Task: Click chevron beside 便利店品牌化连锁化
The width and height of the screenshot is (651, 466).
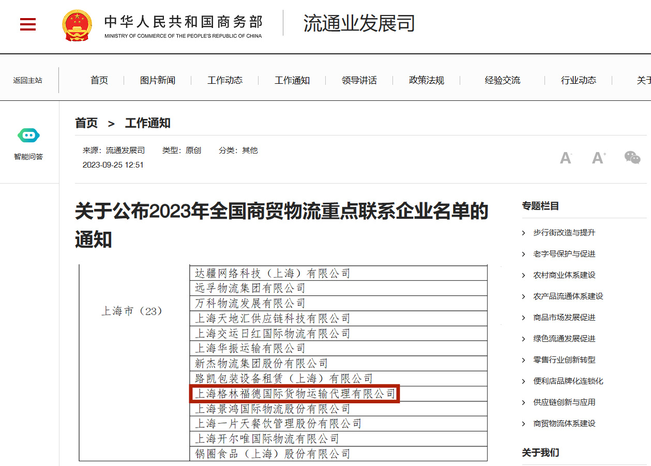Action: [x=524, y=382]
